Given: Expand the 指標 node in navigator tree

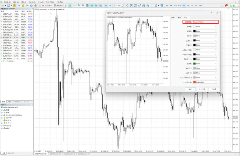Looking at the screenshot, I should (x=2, y=112).
